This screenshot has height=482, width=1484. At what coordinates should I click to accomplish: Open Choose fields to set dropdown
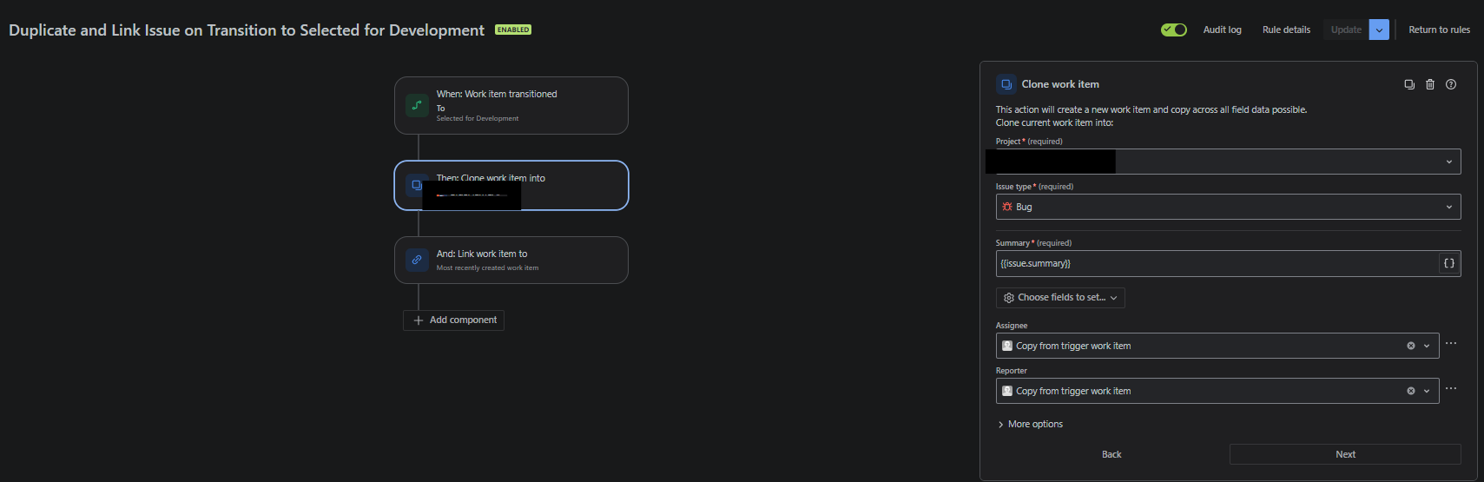[1060, 298]
